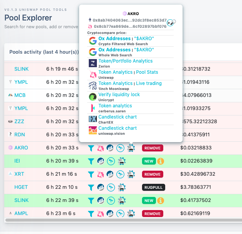Open the AKRO token name link

21,148
